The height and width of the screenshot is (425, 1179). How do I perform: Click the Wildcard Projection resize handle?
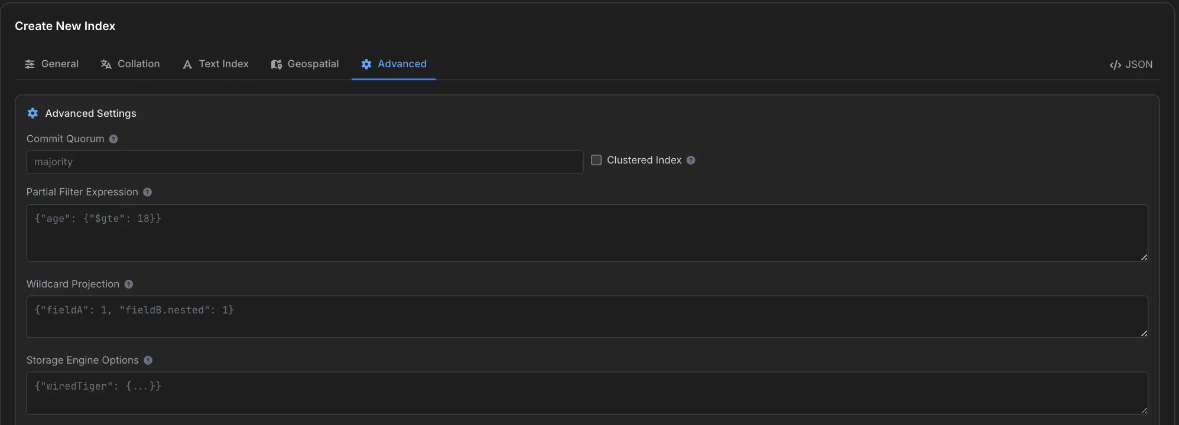[x=1144, y=334]
